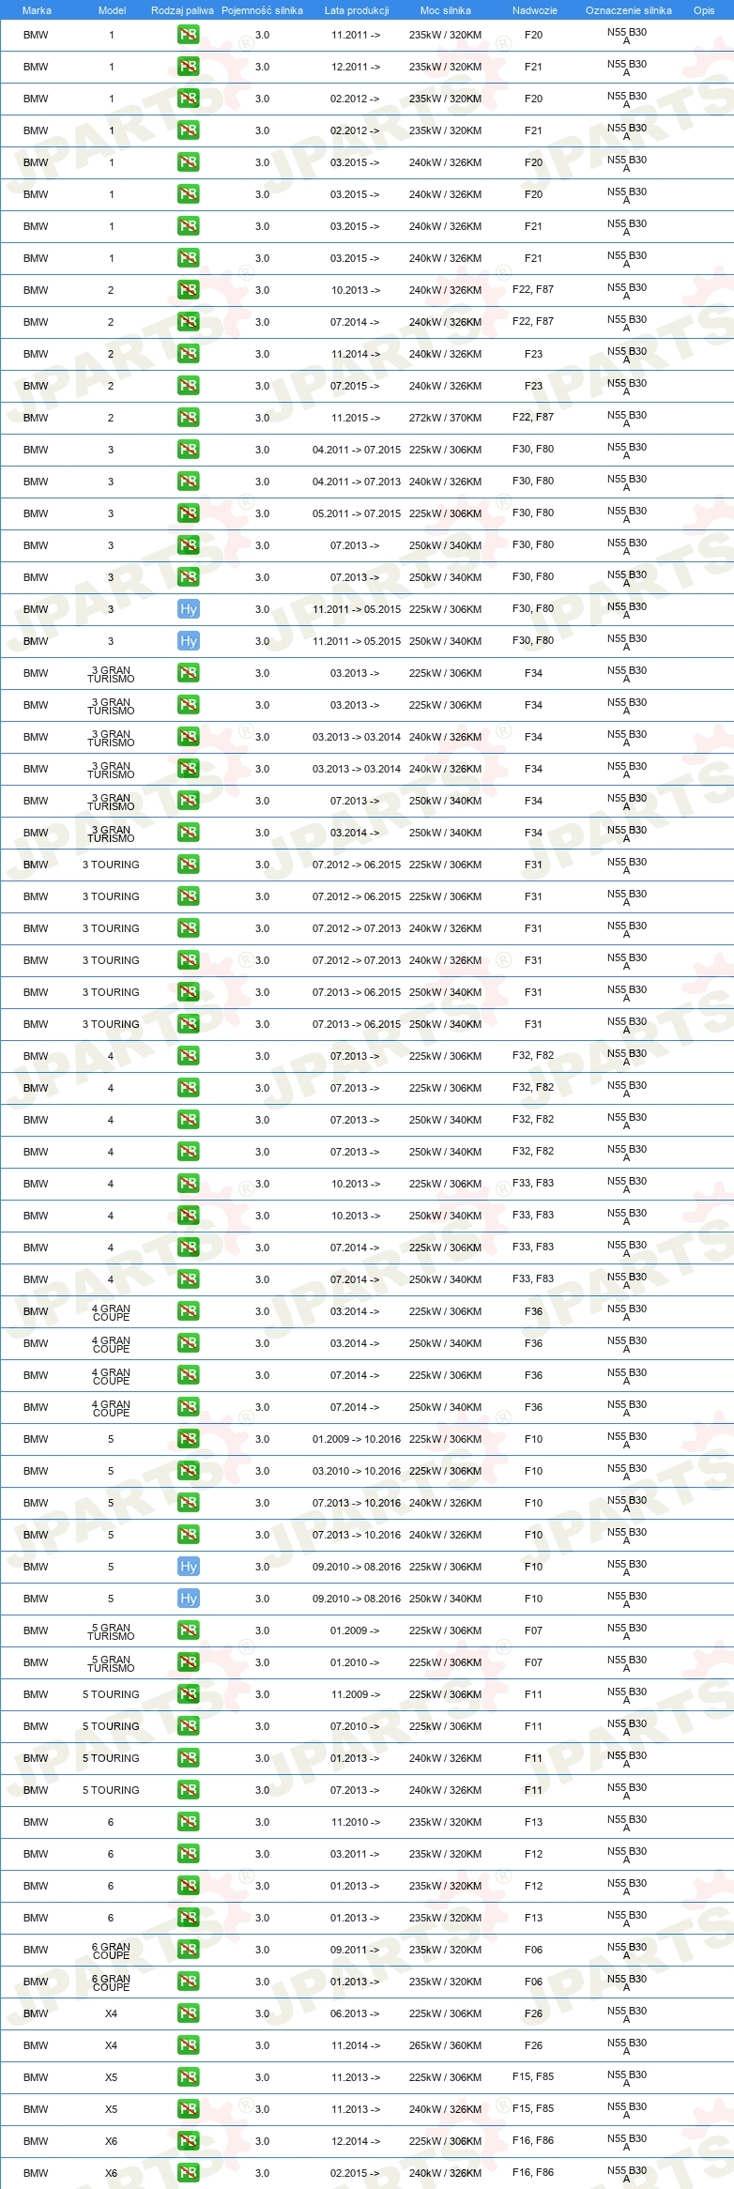734x2189 pixels.
Task: Click the Rodzaj paliwa column header
Action: (182, 10)
